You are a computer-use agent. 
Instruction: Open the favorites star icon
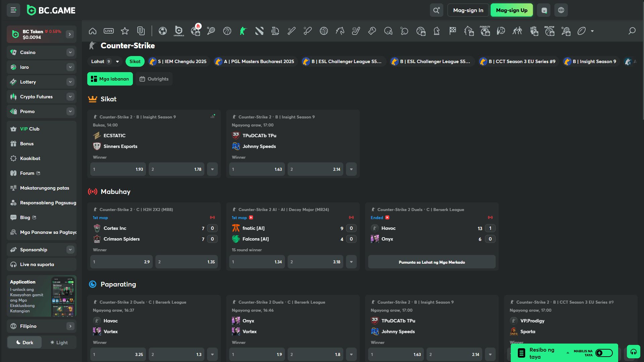(125, 31)
